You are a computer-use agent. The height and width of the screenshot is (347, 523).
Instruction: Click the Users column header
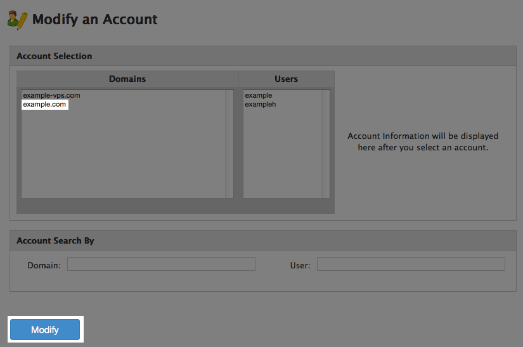coord(287,79)
